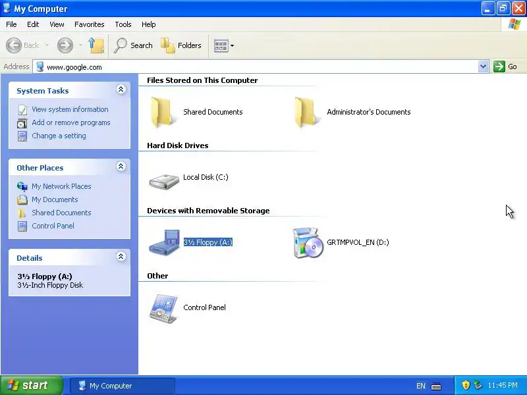Click the My Network Places globe icon
This screenshot has width=527, height=395.
[x=22, y=186]
